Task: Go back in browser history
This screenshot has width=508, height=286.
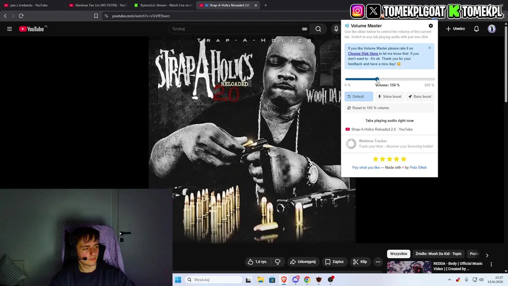Action: tap(5, 16)
